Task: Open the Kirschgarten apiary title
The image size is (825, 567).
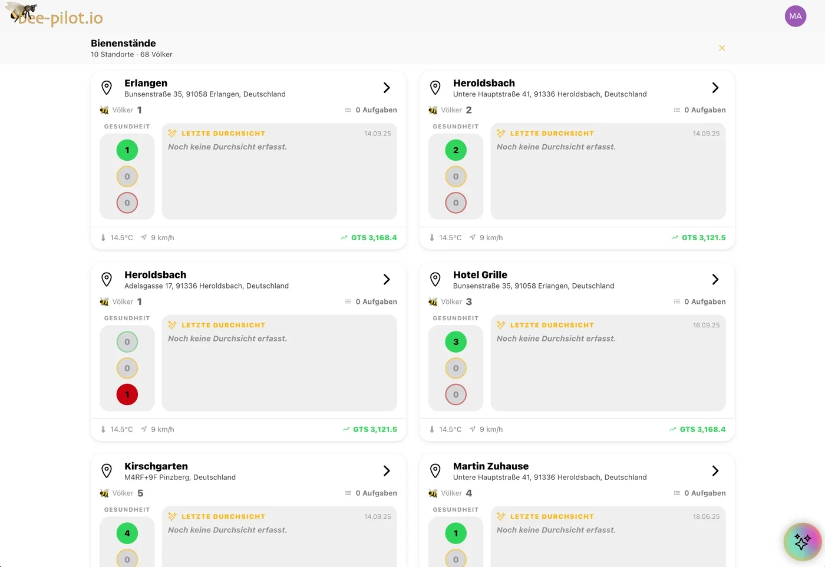Action: pyautogui.click(x=156, y=466)
